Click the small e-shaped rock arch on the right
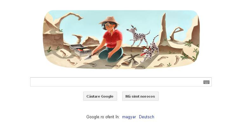Screen dimensions: 232x131 (176, 34)
